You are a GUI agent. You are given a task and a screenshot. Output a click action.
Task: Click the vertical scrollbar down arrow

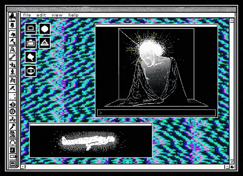click(232, 162)
